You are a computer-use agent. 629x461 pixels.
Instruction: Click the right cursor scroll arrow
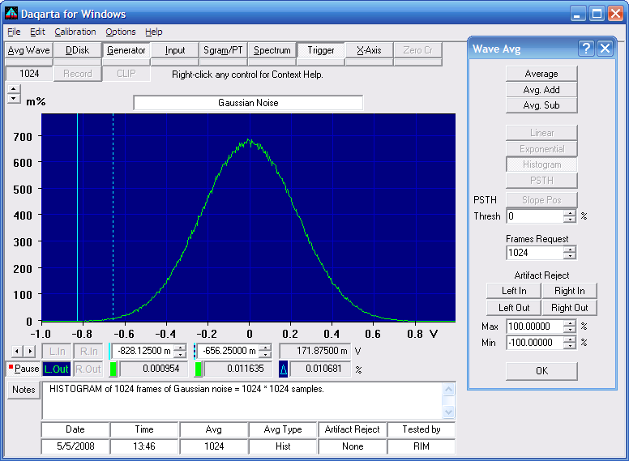(x=30, y=352)
